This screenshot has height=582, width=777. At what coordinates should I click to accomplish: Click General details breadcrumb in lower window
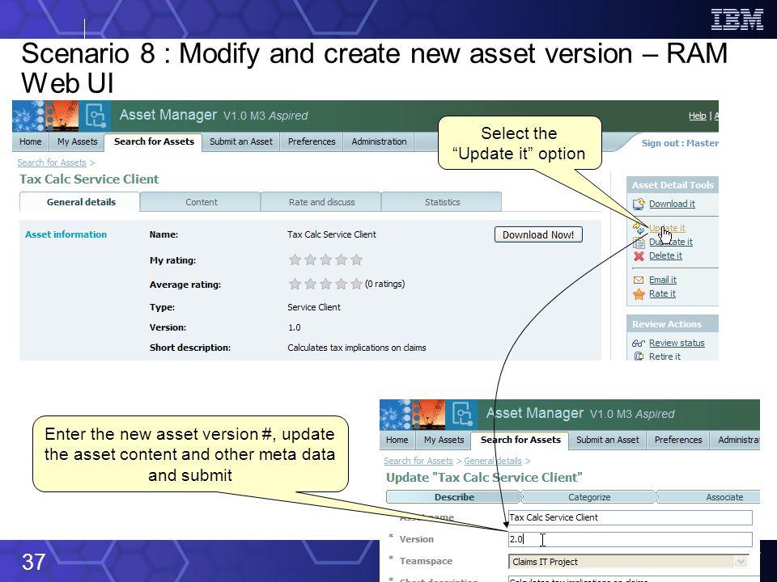pyautogui.click(x=493, y=462)
